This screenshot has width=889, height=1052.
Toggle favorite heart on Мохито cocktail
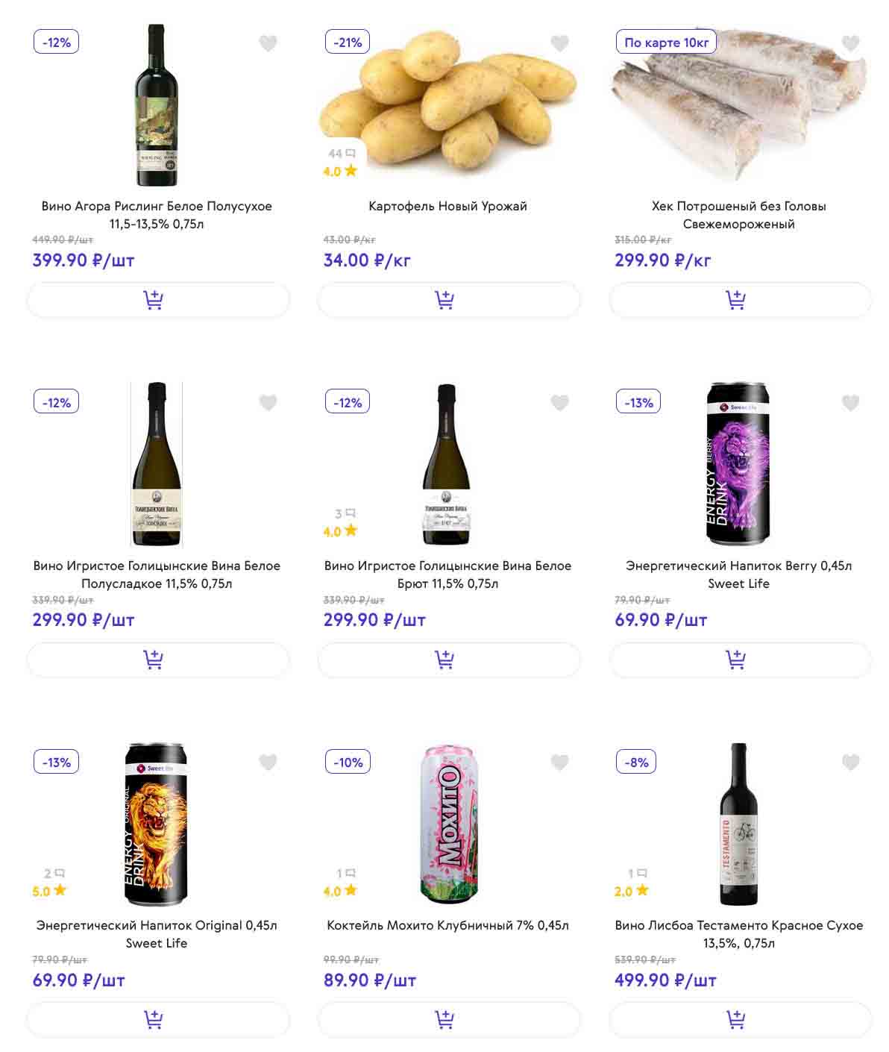point(559,762)
